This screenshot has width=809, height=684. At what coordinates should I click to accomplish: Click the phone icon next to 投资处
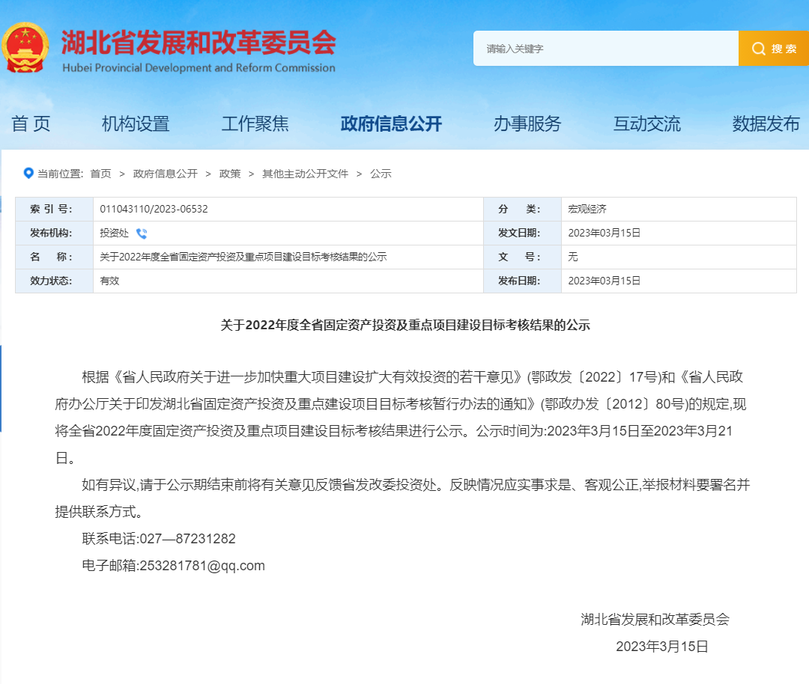pyautogui.click(x=142, y=233)
